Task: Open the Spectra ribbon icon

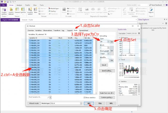Action: point(23,11)
